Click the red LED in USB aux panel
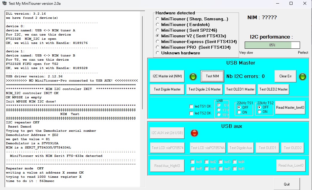Viewport: 312px width, 190px height. (x=194, y=133)
